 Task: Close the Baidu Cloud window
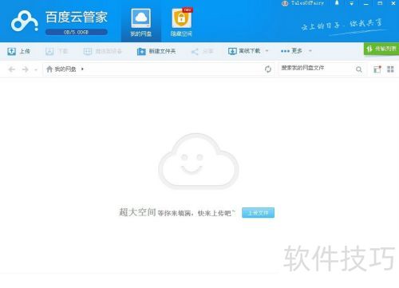393,3
